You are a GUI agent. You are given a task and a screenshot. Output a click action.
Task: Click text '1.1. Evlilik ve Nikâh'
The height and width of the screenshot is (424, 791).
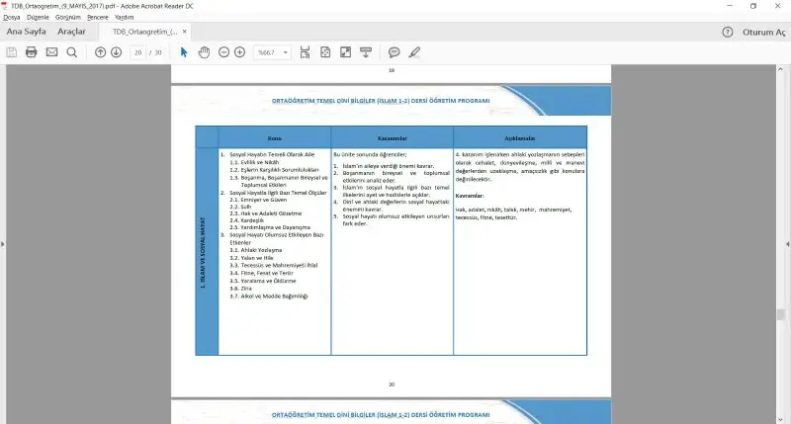pyautogui.click(x=254, y=162)
